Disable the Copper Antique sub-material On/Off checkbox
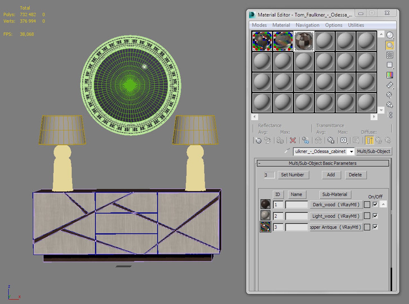The width and height of the screenshot is (409, 304). [375, 227]
